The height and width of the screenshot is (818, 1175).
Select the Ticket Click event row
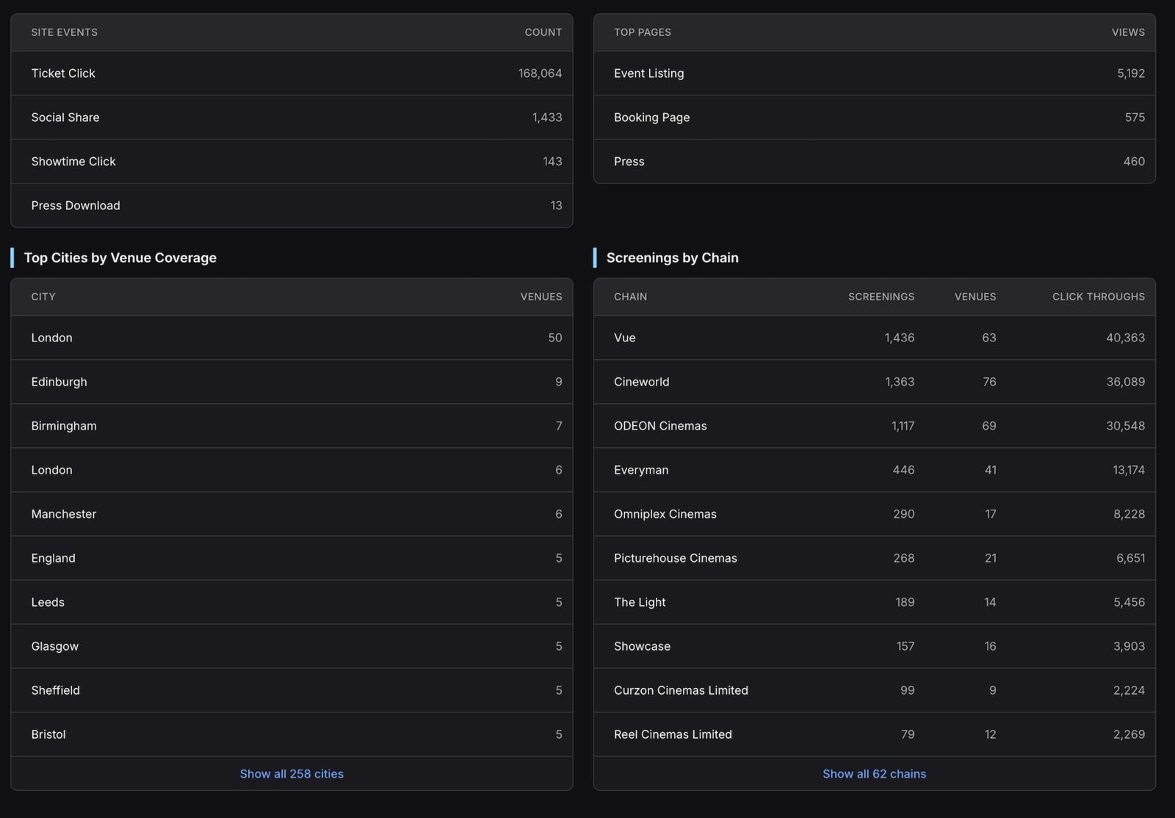click(x=292, y=73)
